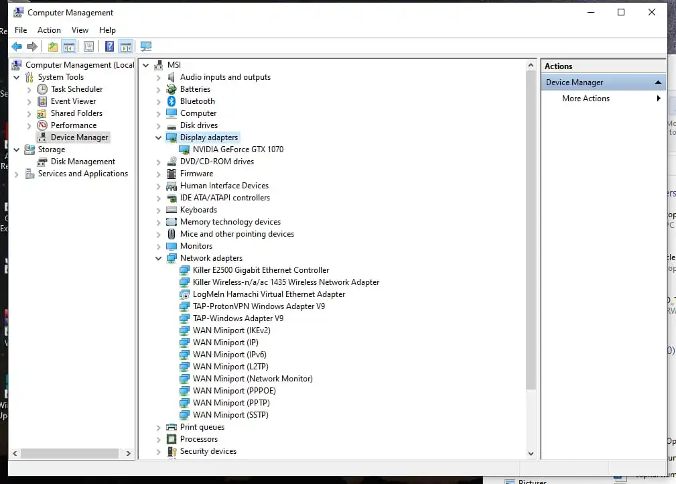Click the Print queues printer icon
Screen dimensions: 676x484
click(172, 428)
